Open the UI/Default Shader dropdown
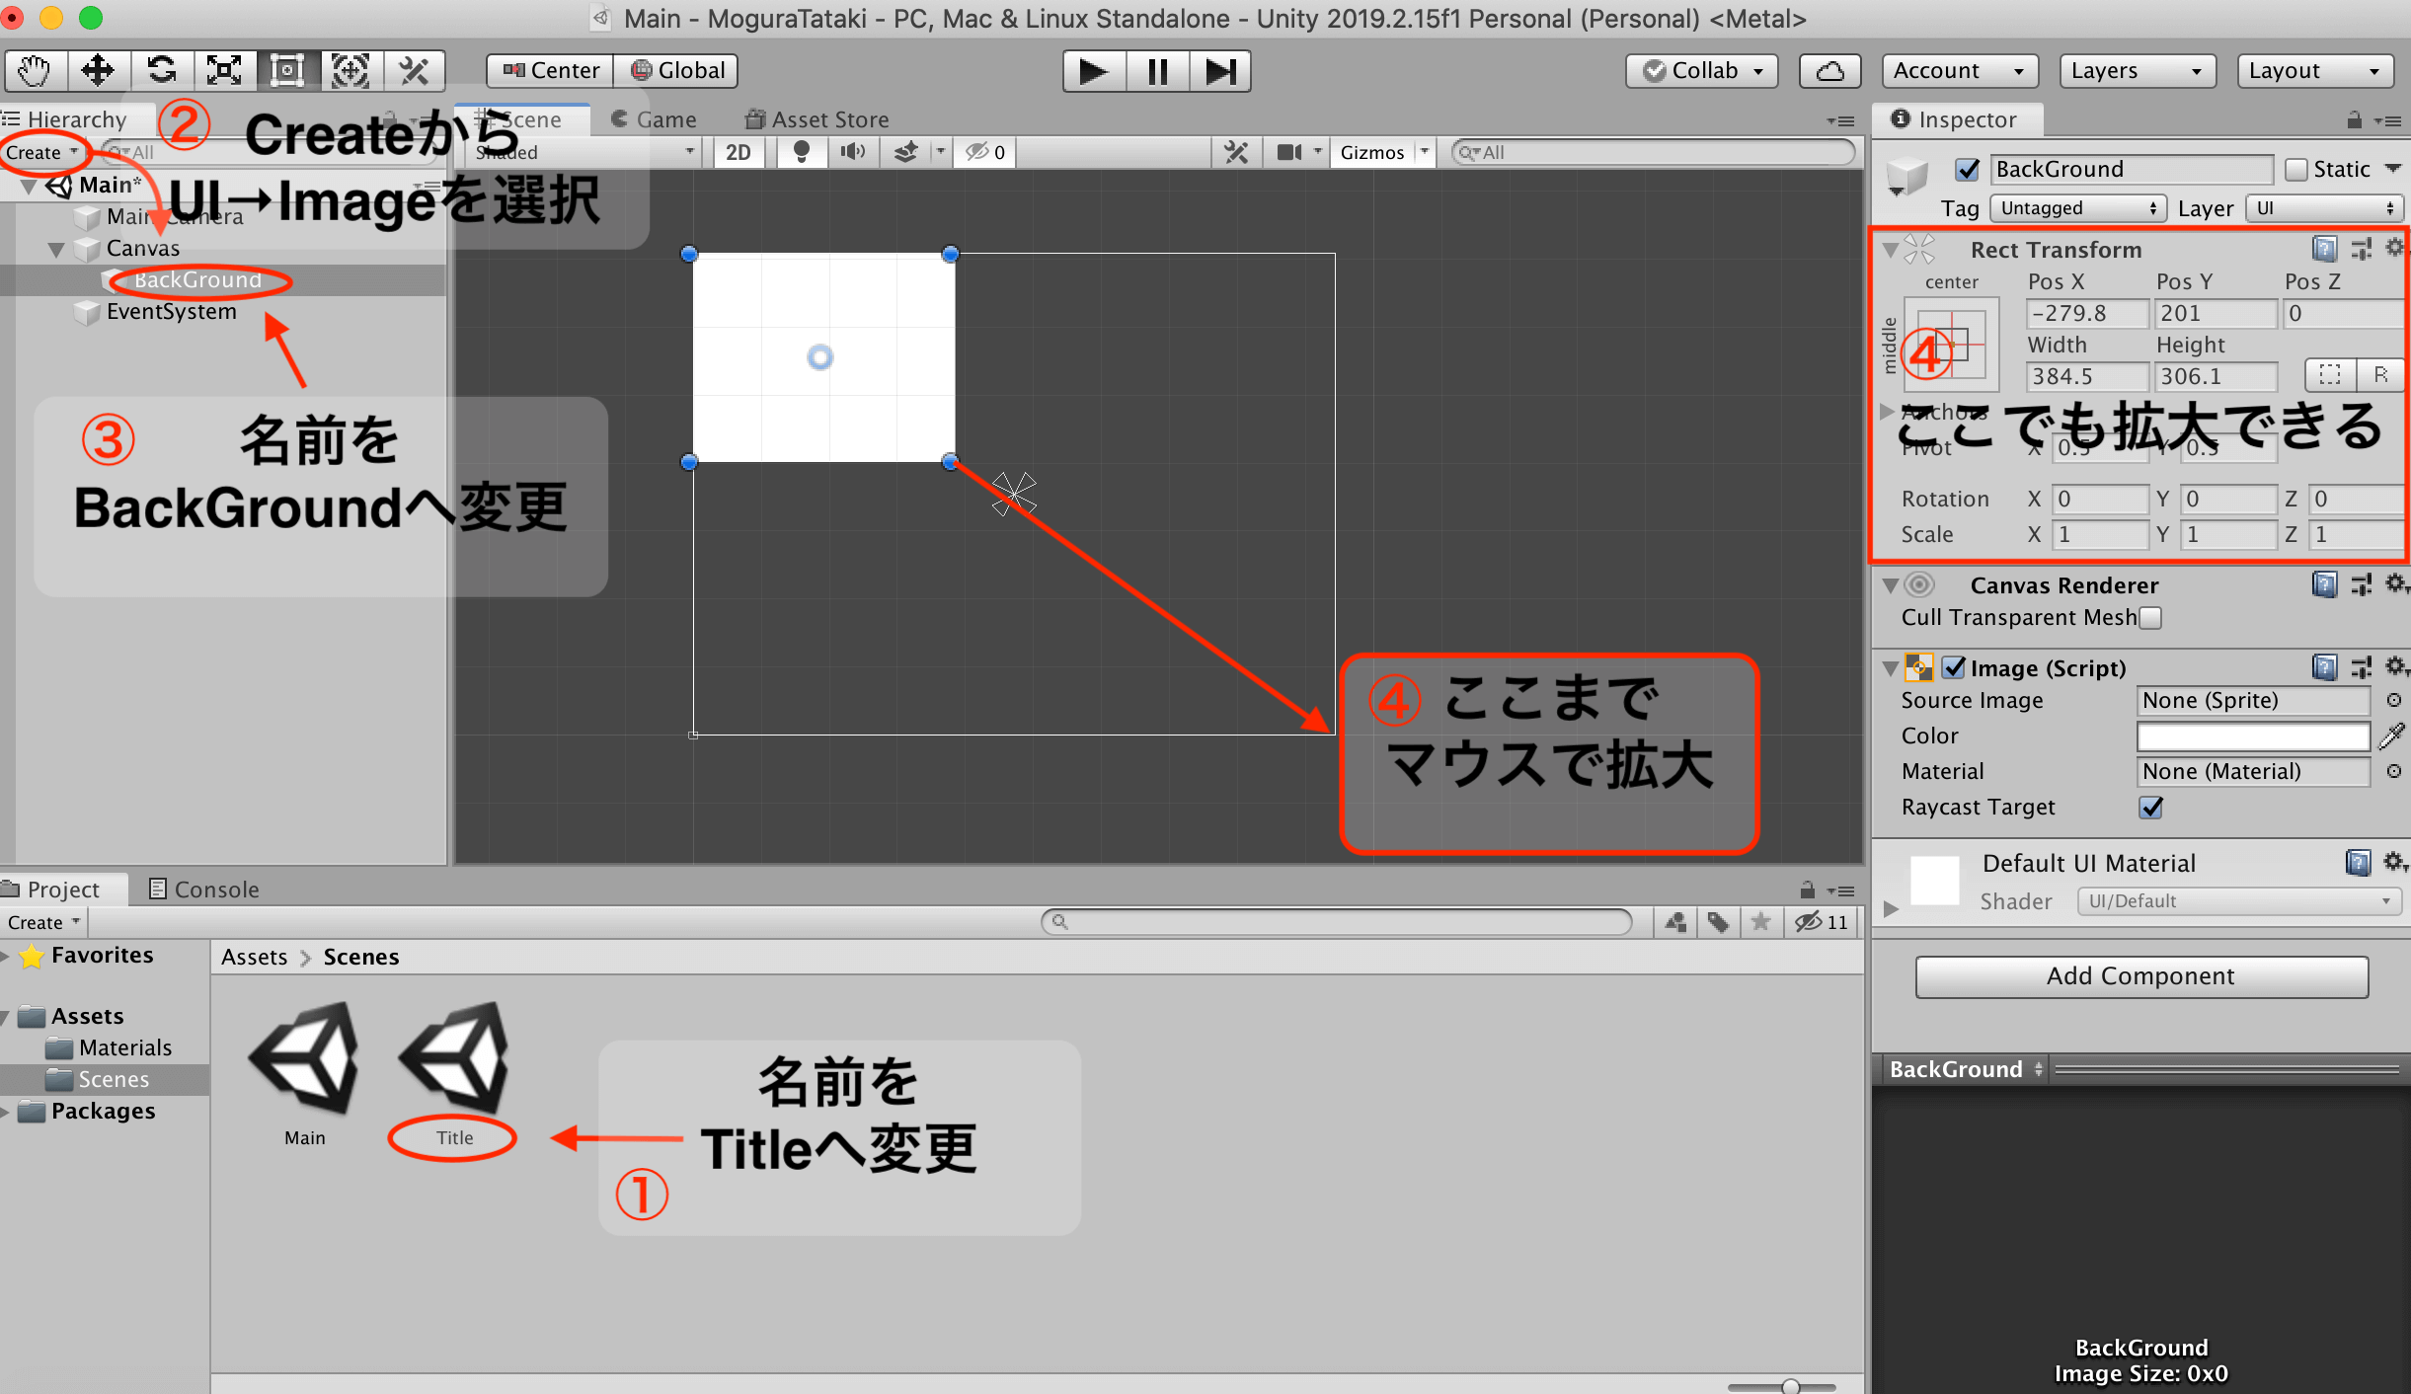2411x1394 pixels. pyautogui.click(x=2239, y=901)
